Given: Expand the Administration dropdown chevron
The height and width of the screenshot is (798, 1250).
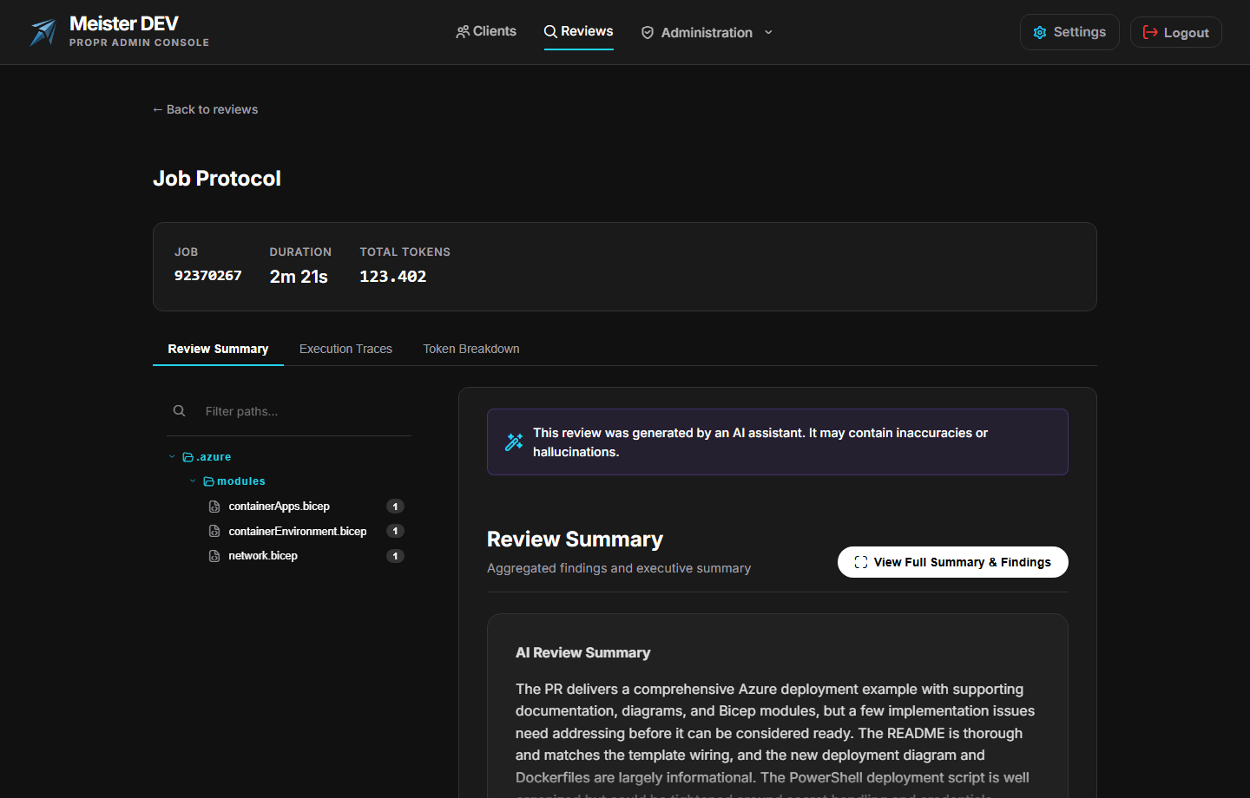Looking at the screenshot, I should pyautogui.click(x=768, y=32).
